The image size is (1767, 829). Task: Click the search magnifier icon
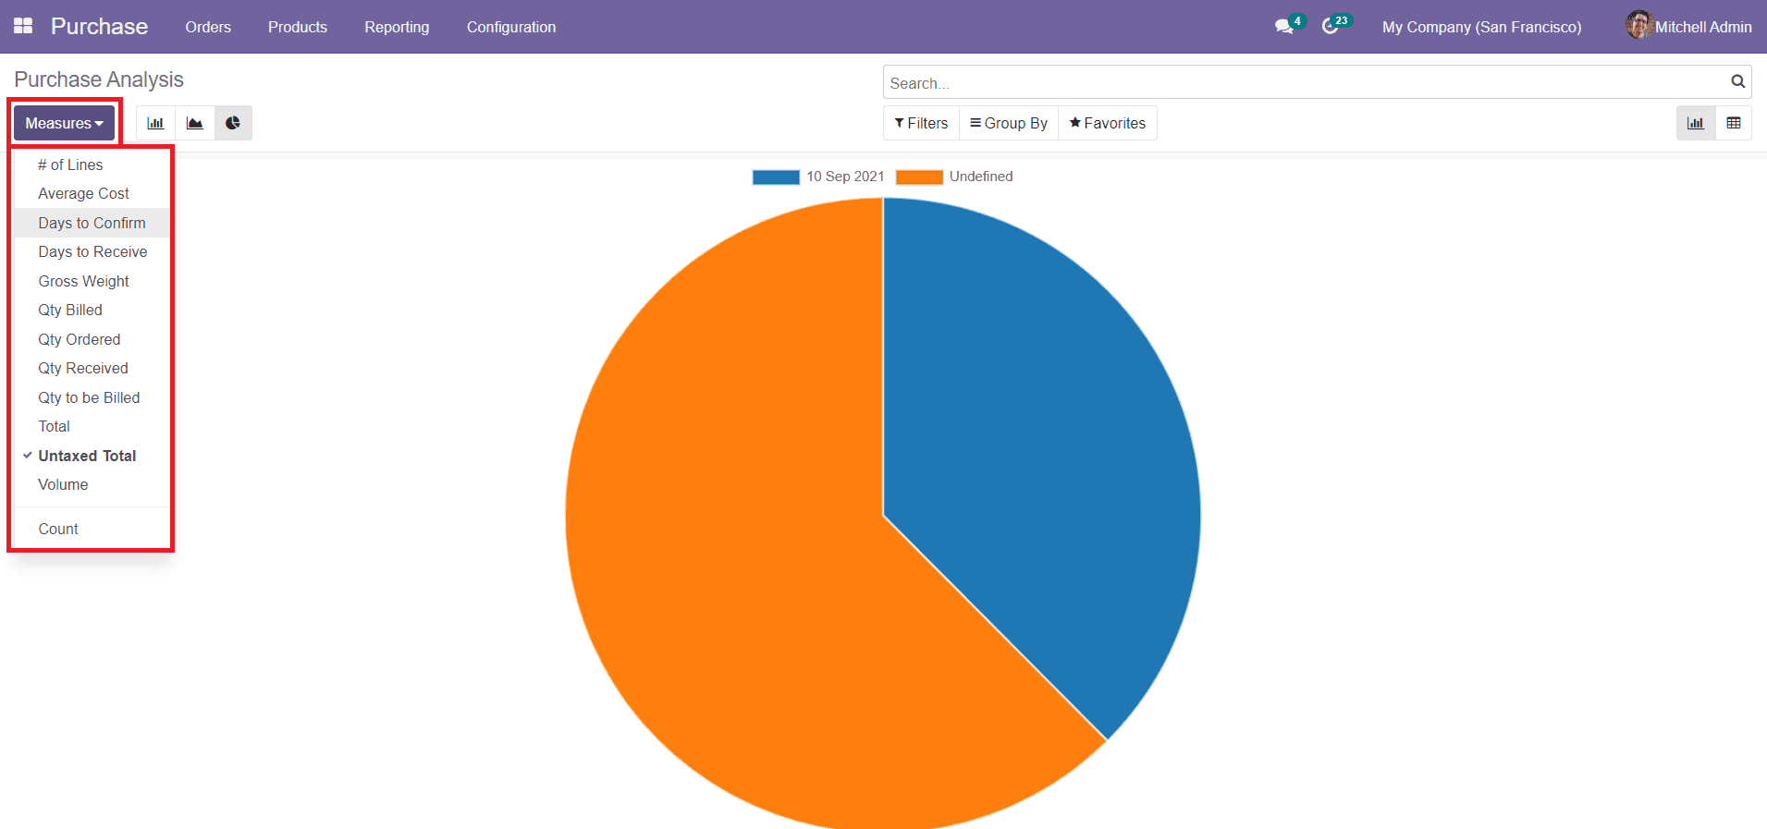(1737, 81)
